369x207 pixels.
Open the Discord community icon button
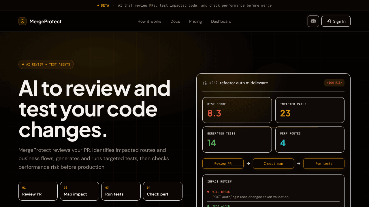coord(313,21)
